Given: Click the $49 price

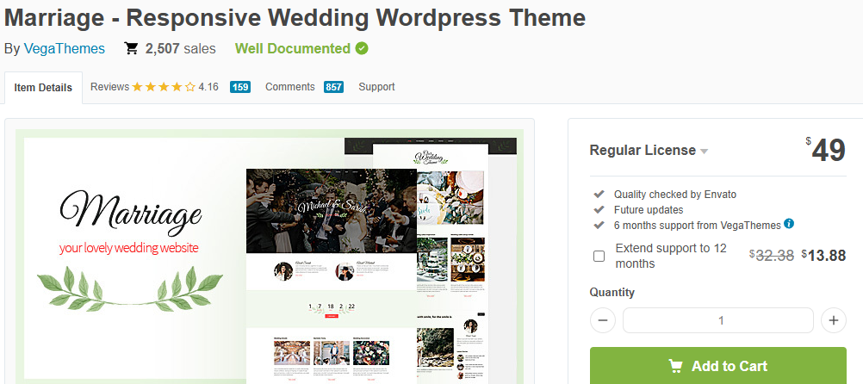Looking at the screenshot, I should (826, 150).
